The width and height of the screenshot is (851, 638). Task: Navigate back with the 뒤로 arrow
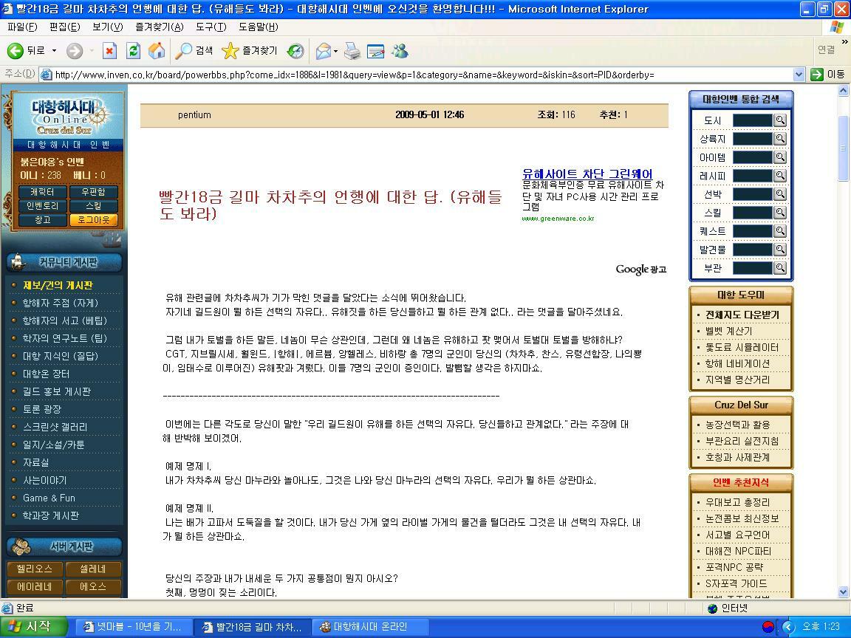pyautogui.click(x=16, y=50)
